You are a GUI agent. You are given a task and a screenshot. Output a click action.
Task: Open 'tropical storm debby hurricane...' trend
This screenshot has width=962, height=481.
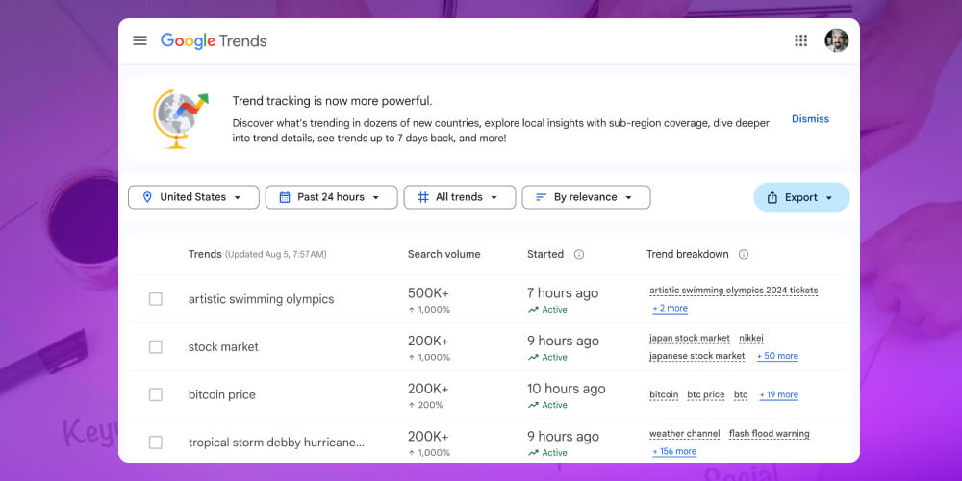tap(276, 443)
